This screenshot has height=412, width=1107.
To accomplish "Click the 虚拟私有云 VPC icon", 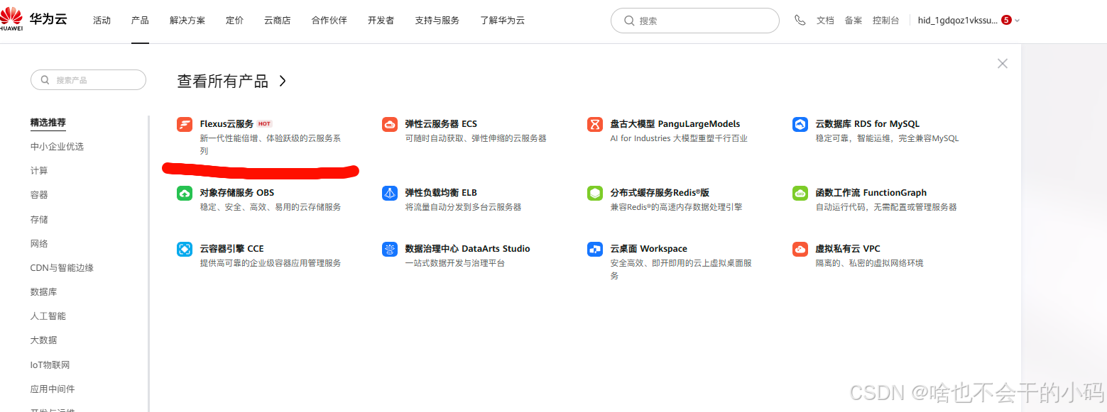I will (800, 249).
